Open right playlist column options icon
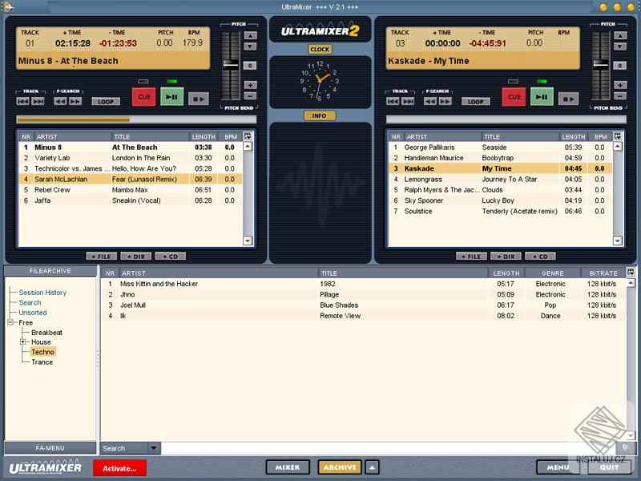 (x=618, y=136)
